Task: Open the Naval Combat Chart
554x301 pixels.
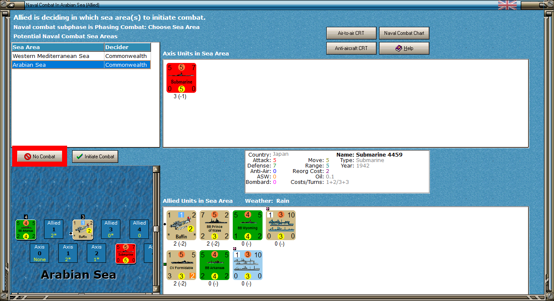Action: (x=404, y=33)
